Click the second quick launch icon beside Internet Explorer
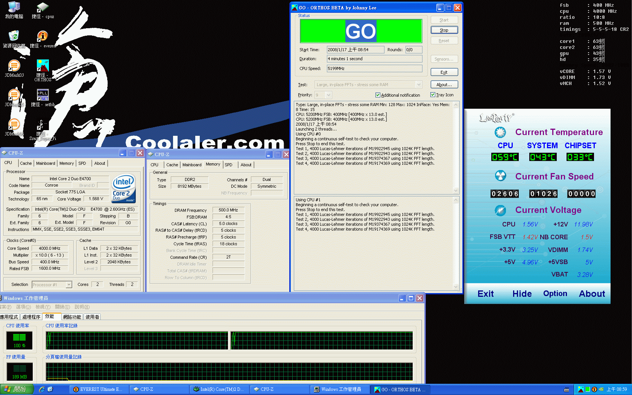 point(50,389)
